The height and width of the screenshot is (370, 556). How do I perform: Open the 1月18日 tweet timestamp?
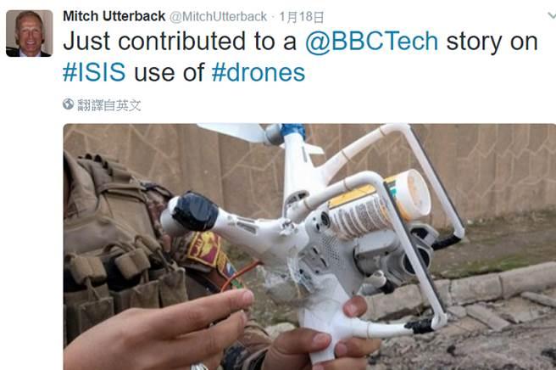click(x=302, y=17)
